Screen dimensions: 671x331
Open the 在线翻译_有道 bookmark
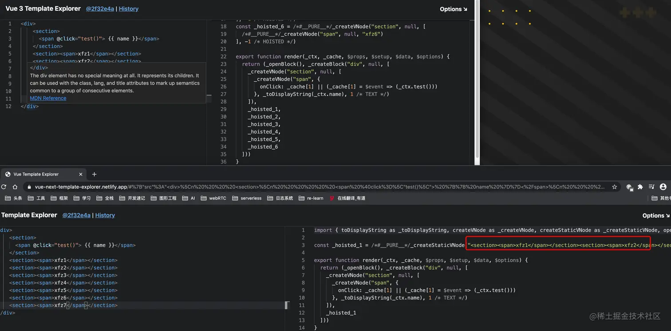pos(347,198)
